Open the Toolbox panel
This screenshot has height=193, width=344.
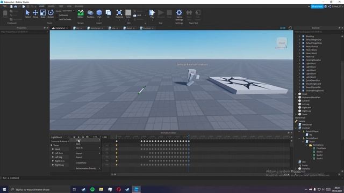90,13
